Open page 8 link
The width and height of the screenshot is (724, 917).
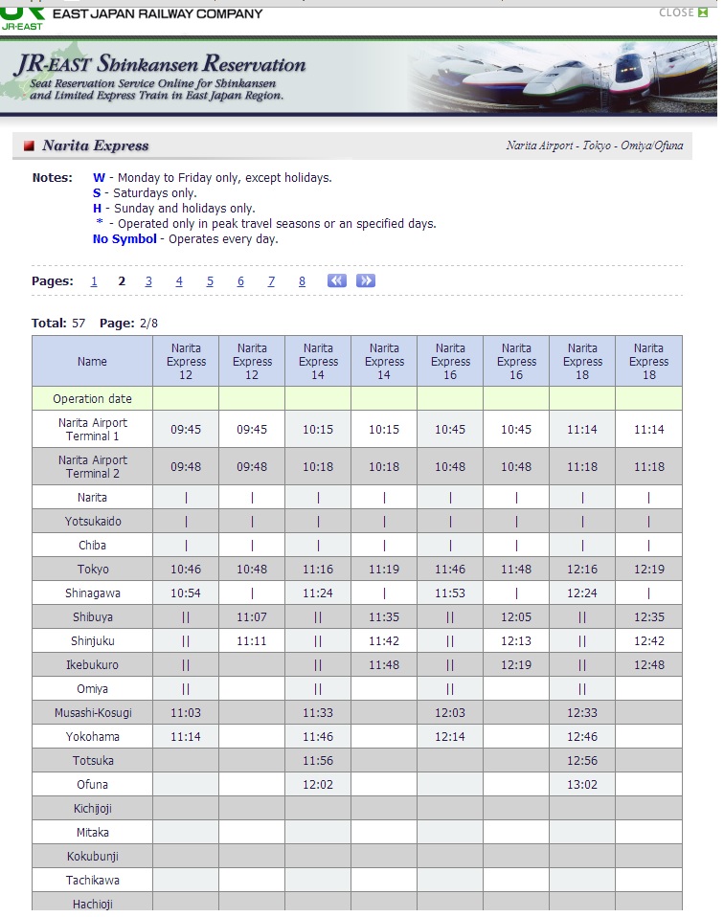[302, 281]
